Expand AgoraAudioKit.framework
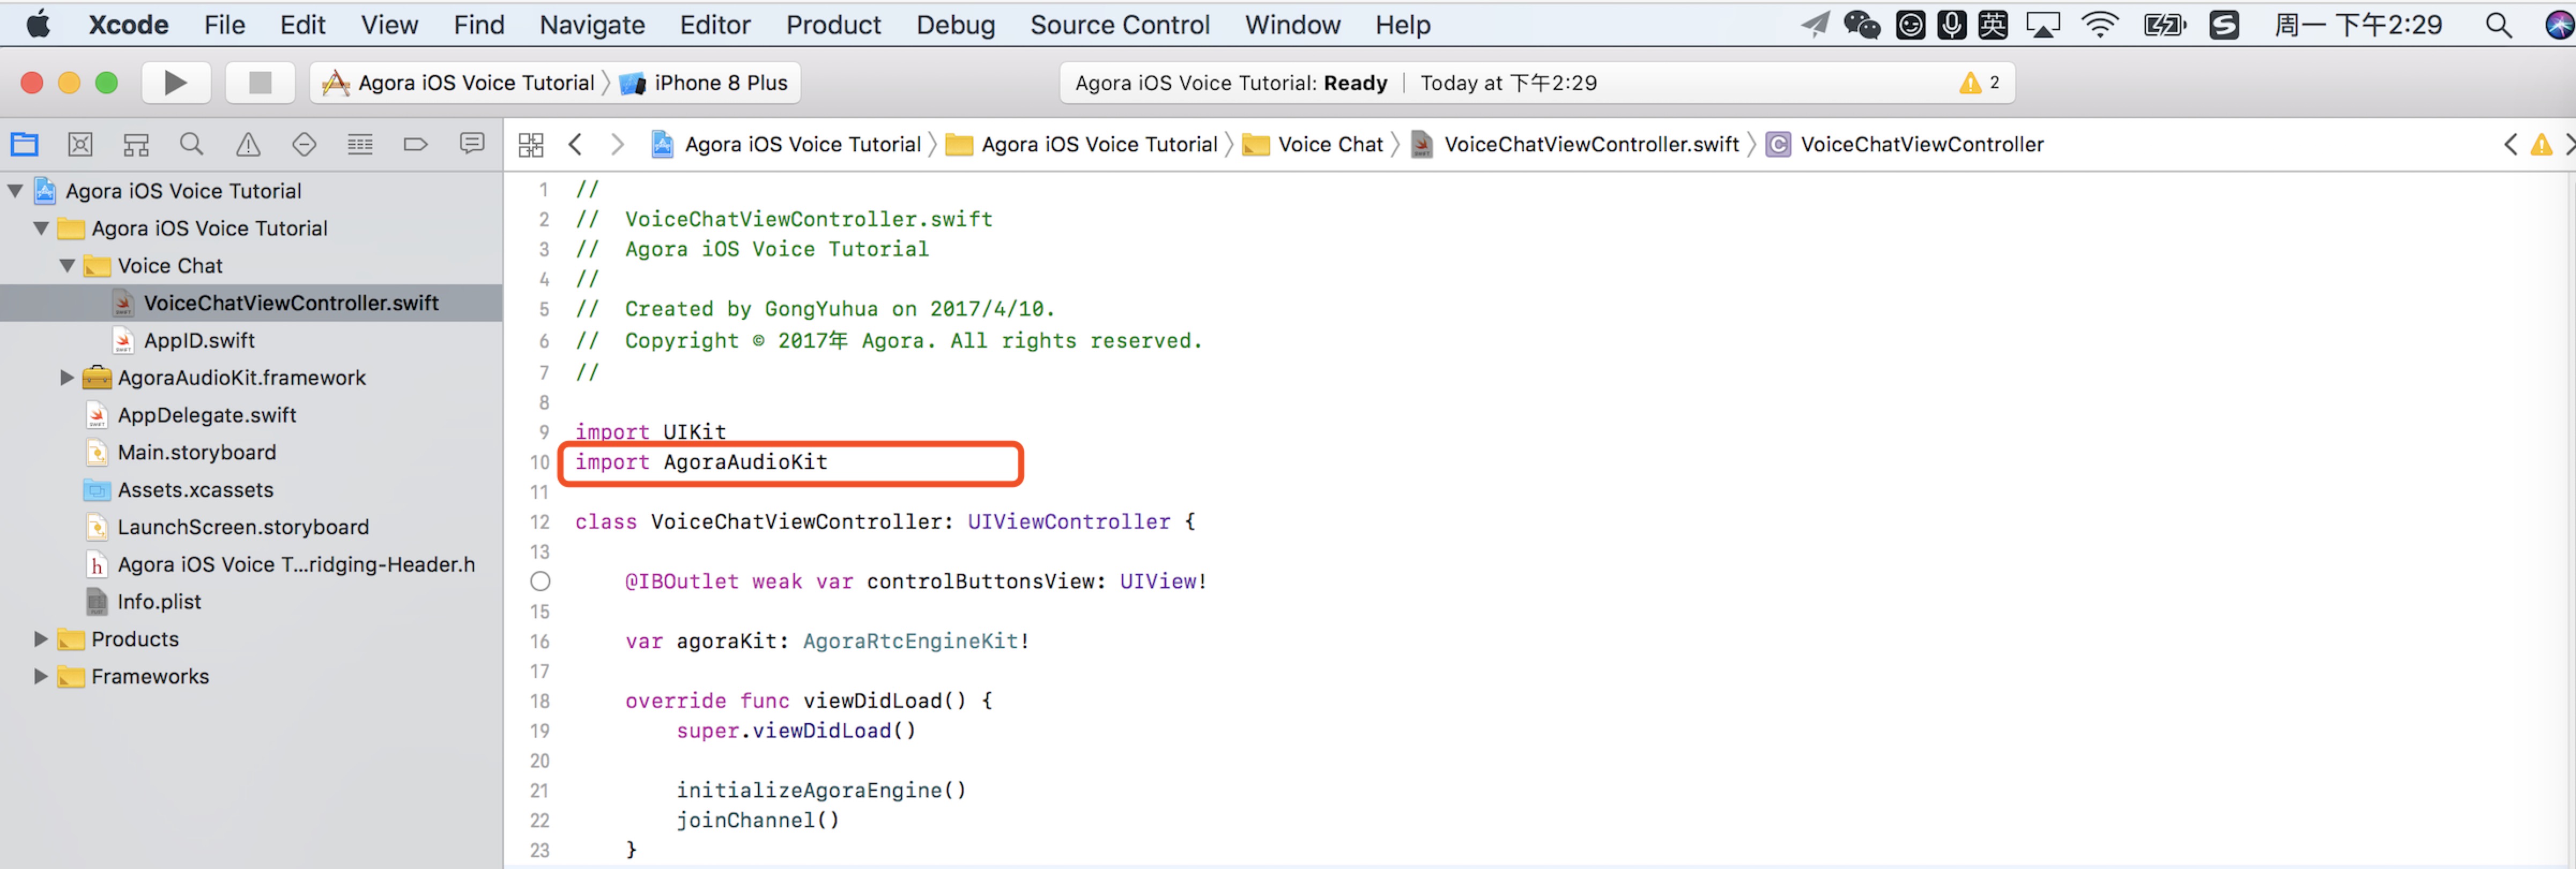This screenshot has width=2576, height=869. point(67,377)
